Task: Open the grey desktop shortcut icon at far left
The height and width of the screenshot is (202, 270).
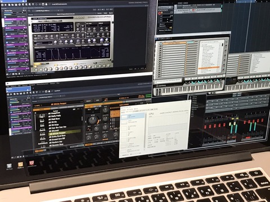Action: 9,166
